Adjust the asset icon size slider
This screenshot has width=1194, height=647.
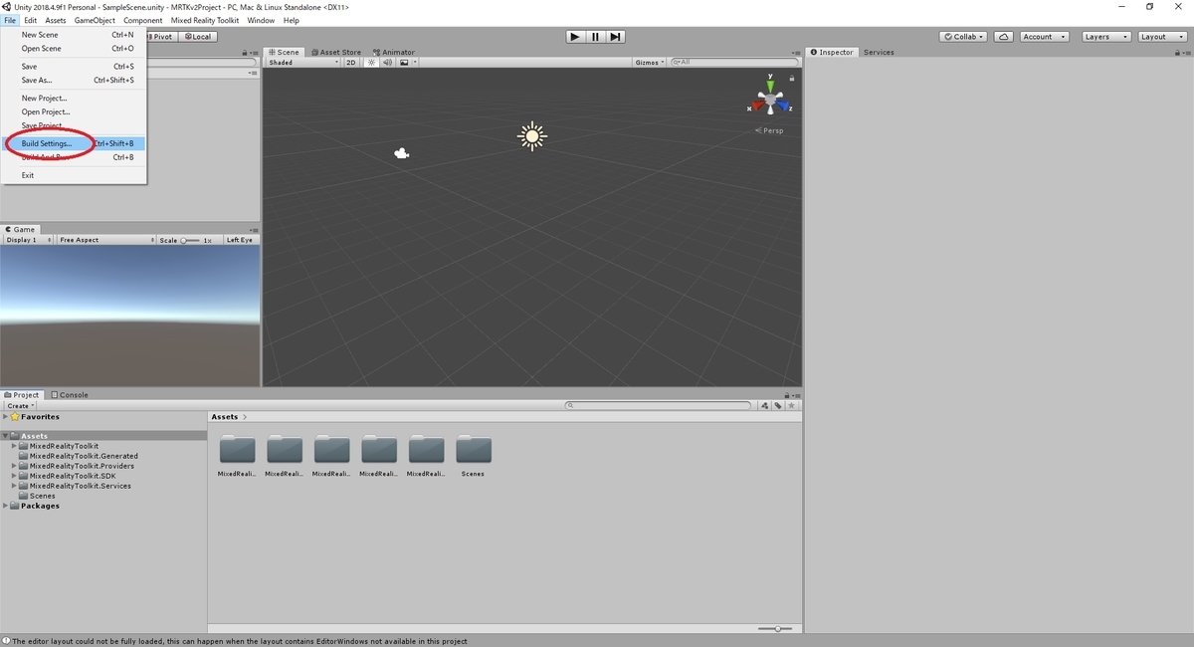tap(775, 628)
